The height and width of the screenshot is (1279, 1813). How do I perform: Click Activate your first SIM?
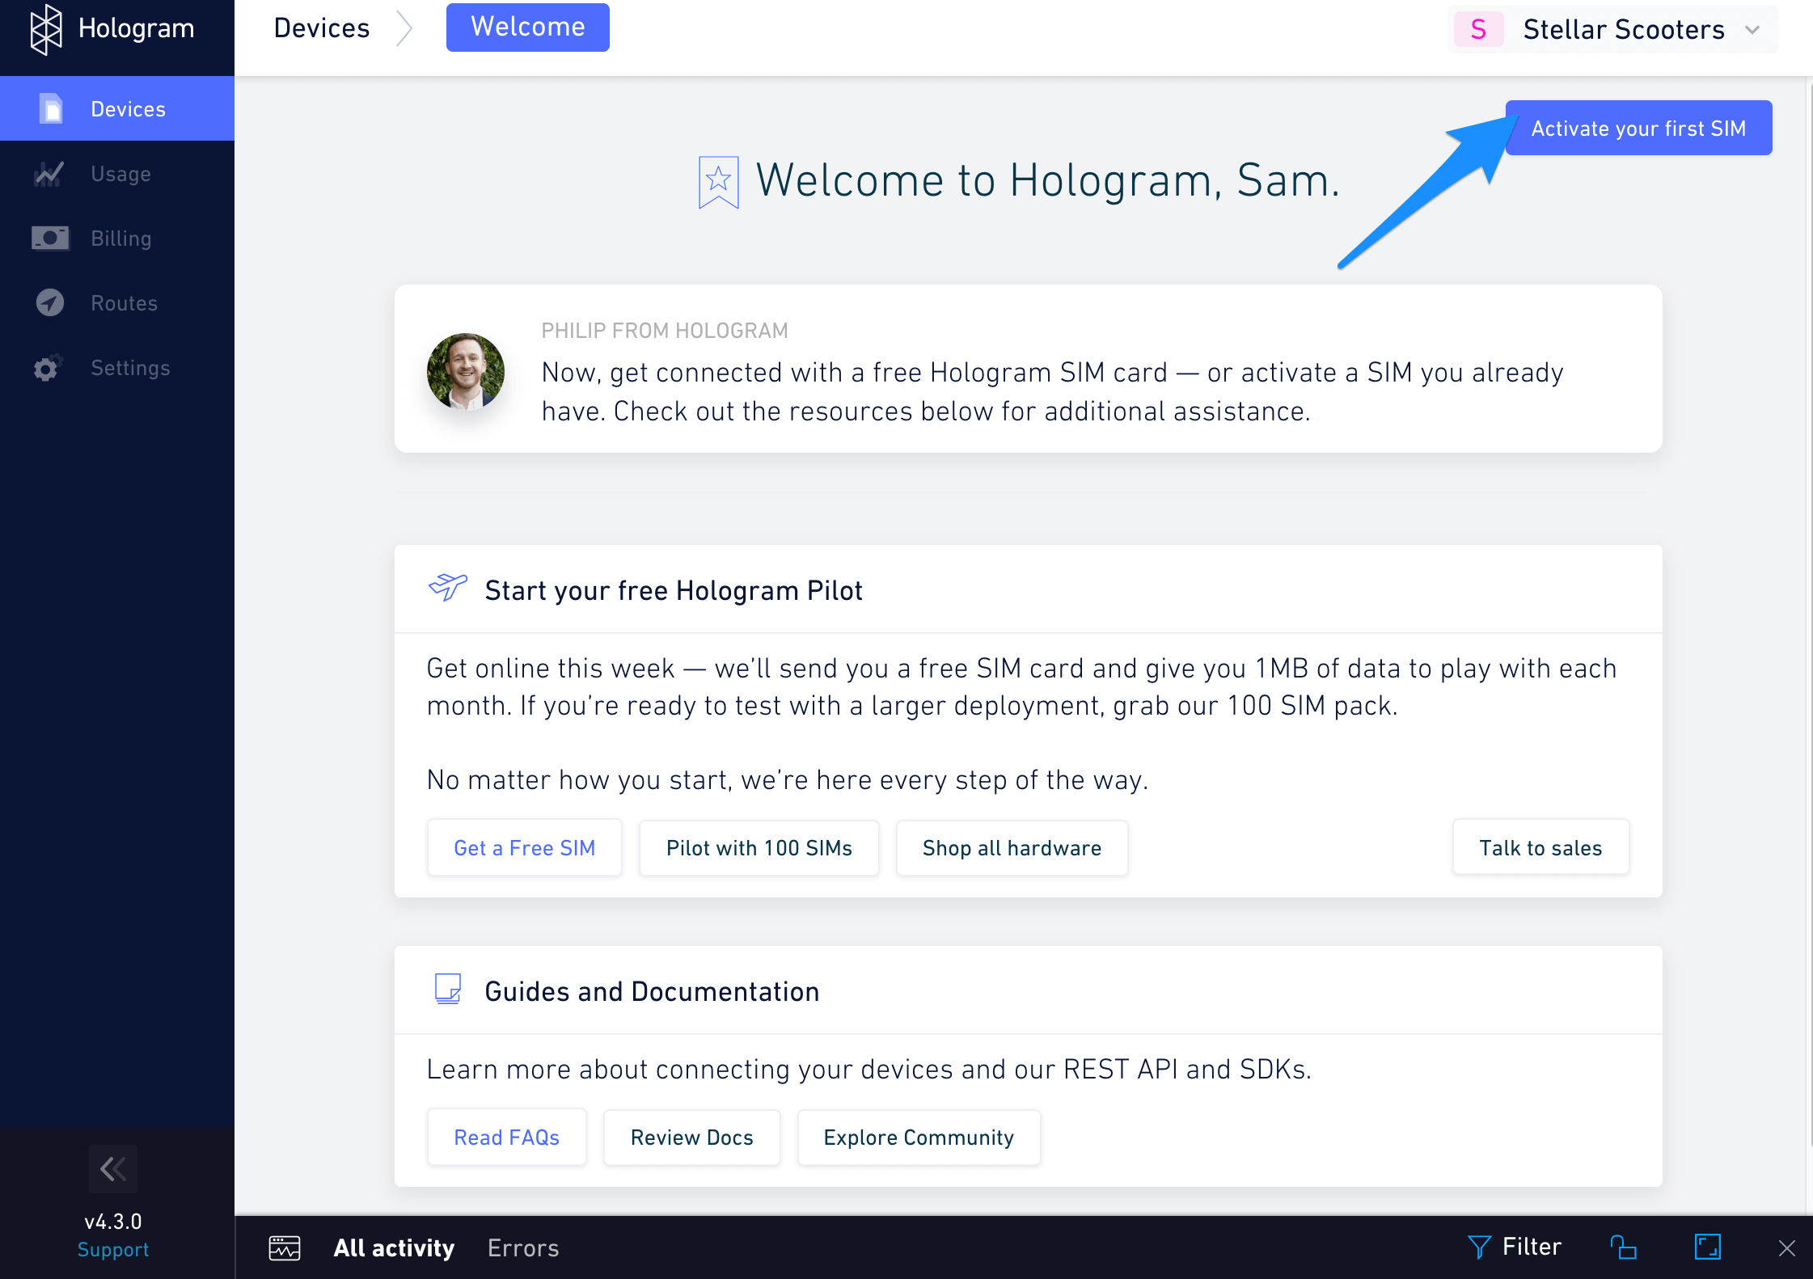[x=1638, y=128]
